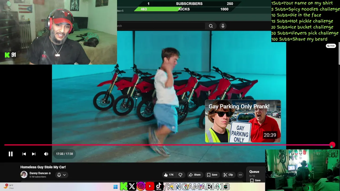Click the Queue panel header
Viewport: 340px width, 191px height.
[254, 172]
